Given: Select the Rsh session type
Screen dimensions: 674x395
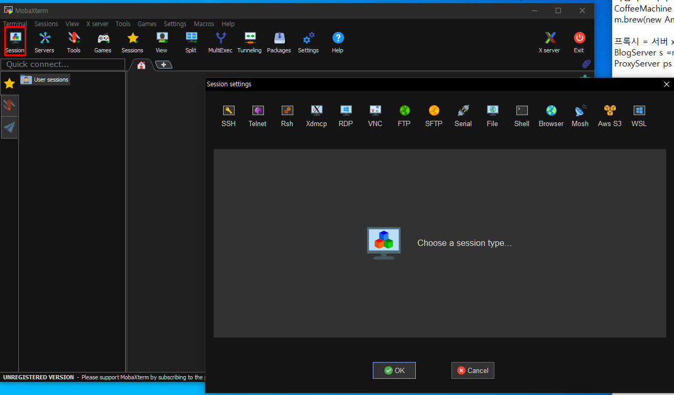Looking at the screenshot, I should tap(287, 116).
